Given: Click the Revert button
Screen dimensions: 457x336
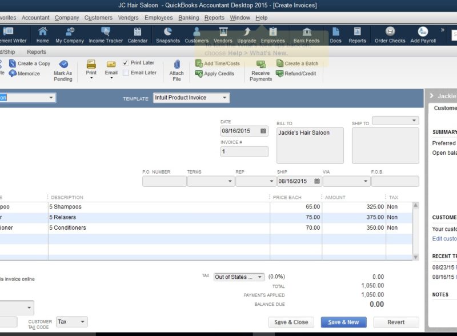Looking at the screenshot, I should coord(396,322).
